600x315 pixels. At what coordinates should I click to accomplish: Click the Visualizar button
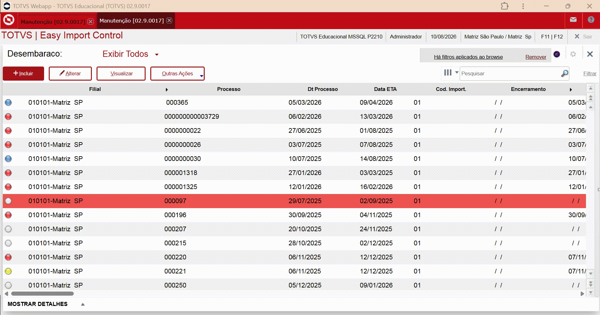point(121,73)
